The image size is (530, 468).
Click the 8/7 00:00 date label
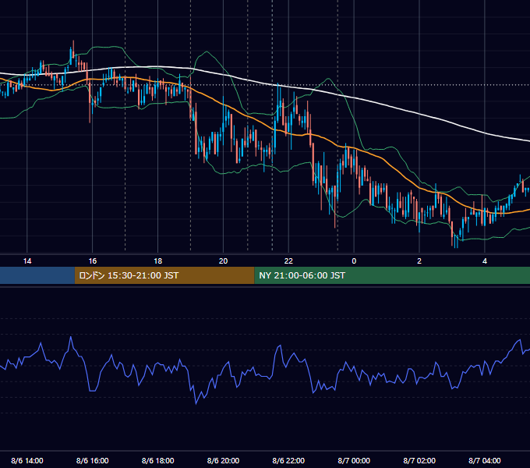tap(354, 460)
